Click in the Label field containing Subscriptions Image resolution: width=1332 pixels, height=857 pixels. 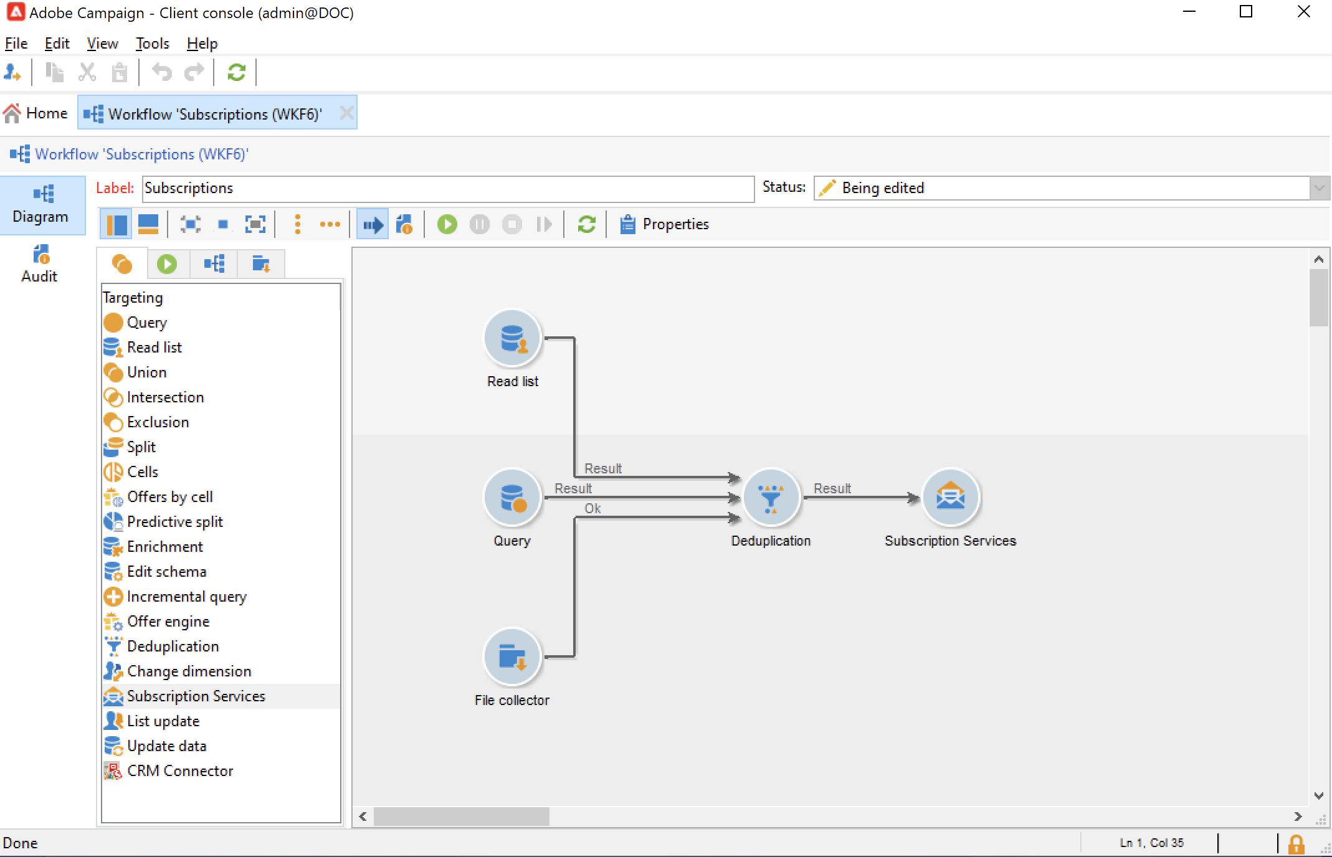[x=447, y=188]
